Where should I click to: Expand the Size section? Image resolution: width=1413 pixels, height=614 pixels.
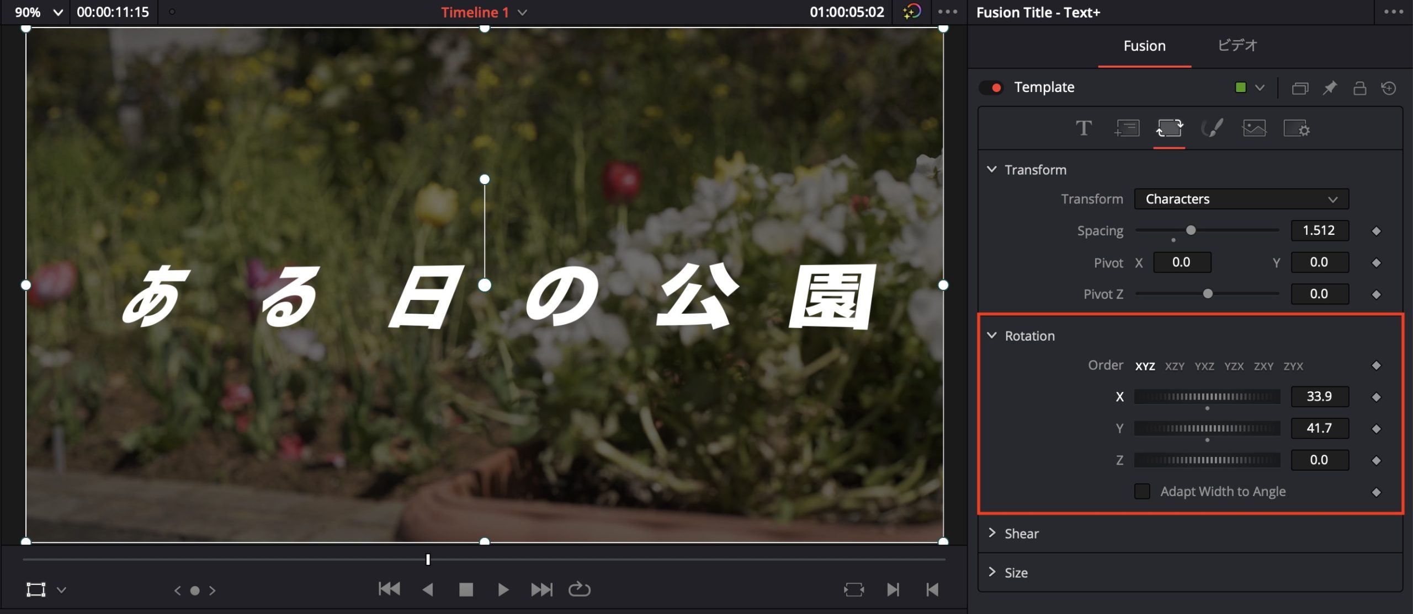[x=1016, y=572]
